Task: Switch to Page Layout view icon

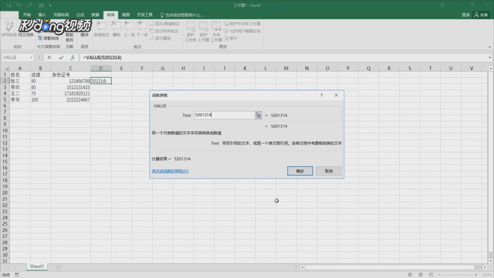Action: (421, 275)
